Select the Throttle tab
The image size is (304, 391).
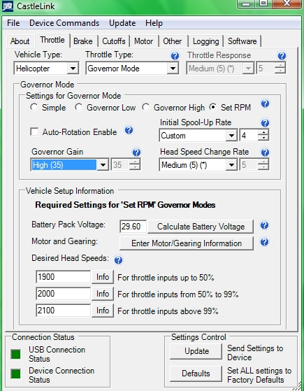(x=52, y=40)
